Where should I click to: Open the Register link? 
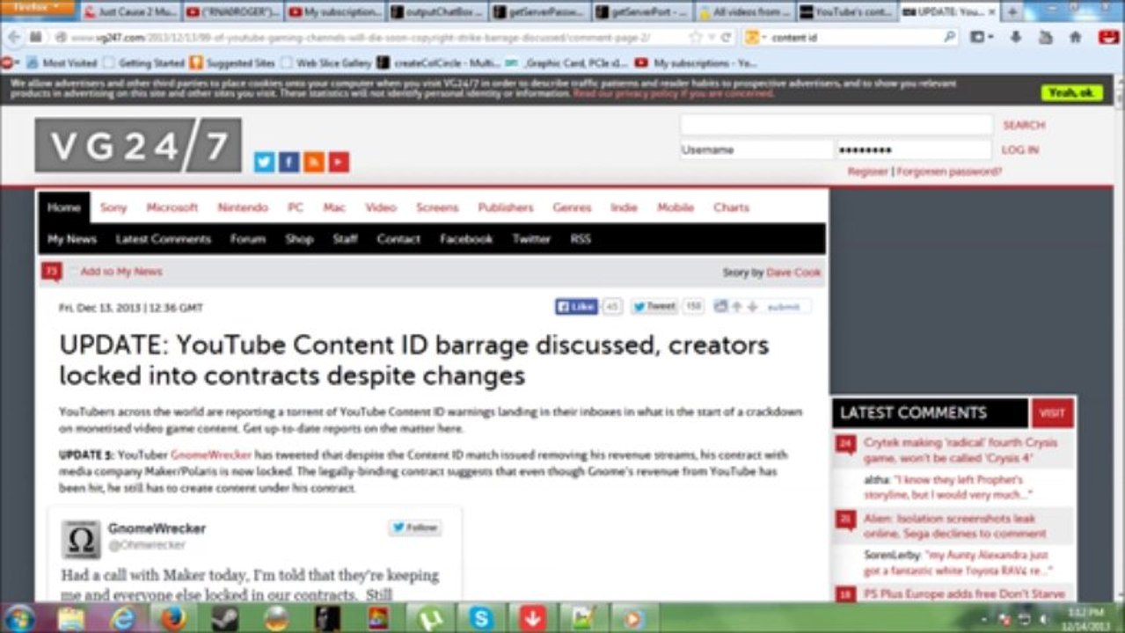(x=868, y=171)
